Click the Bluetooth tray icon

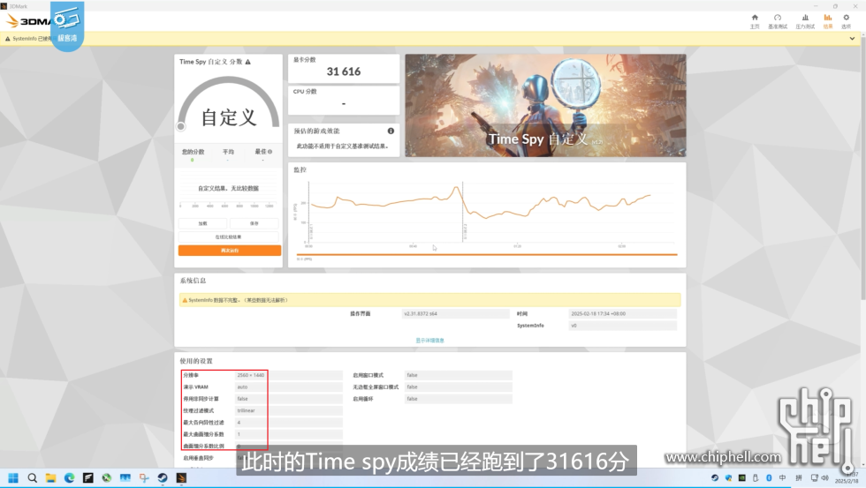click(x=769, y=478)
